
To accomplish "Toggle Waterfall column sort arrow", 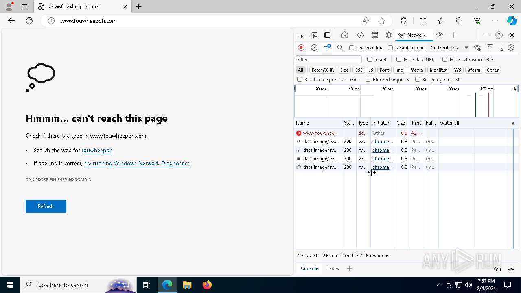I will click(x=513, y=123).
